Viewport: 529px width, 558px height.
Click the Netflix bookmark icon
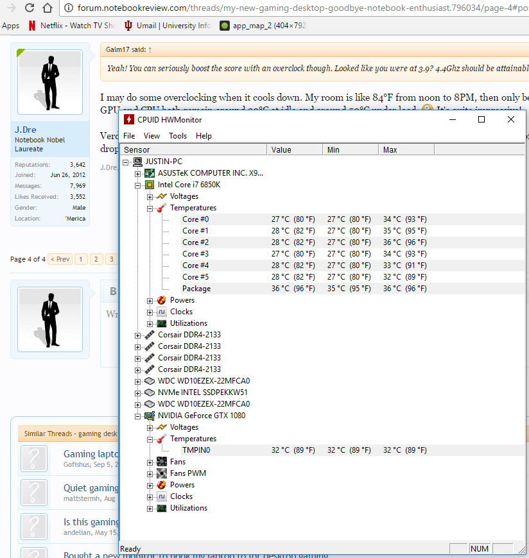pyautogui.click(x=32, y=26)
